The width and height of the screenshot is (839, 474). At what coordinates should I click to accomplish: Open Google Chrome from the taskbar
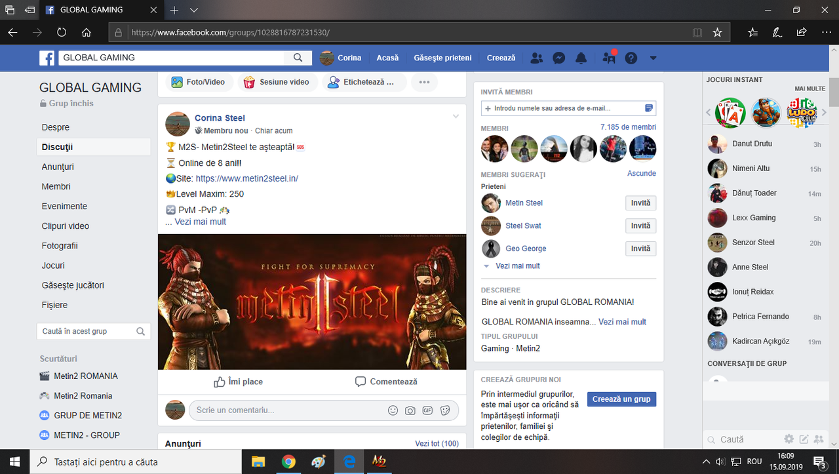click(x=288, y=462)
